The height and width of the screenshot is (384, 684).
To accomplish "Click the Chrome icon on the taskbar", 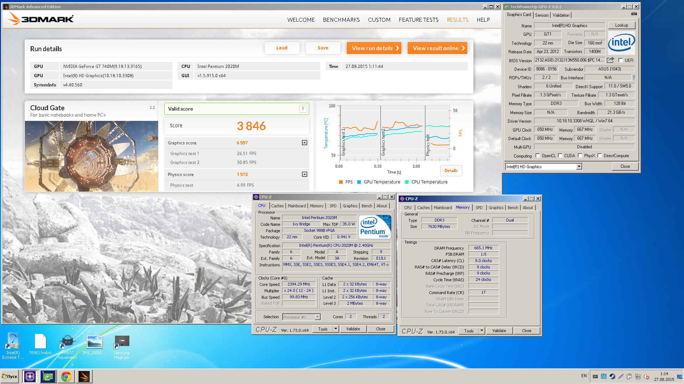I will pyautogui.click(x=66, y=377).
